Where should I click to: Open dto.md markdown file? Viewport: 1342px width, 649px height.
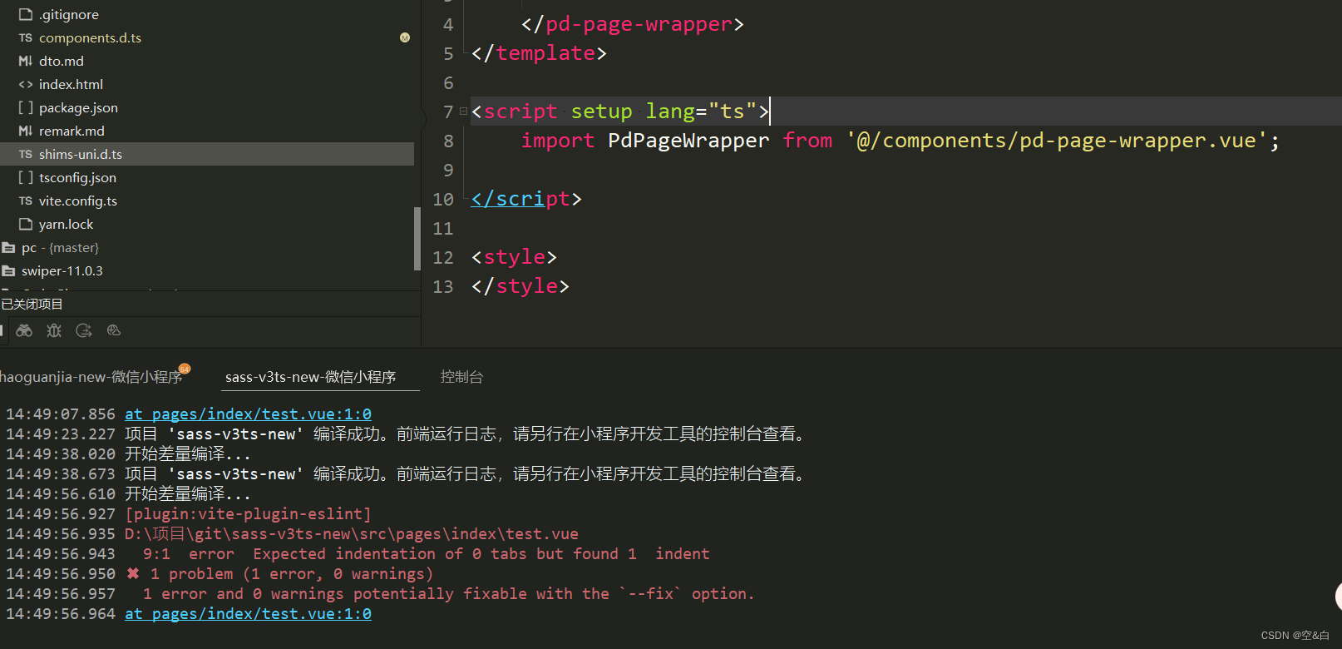(61, 61)
